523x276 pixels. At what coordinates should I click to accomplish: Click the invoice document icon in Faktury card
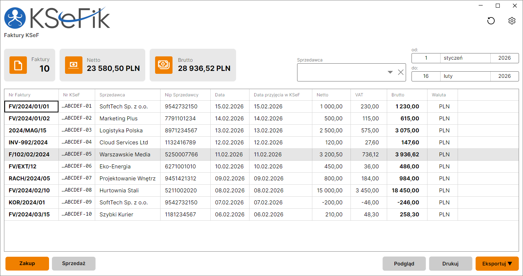click(18, 65)
